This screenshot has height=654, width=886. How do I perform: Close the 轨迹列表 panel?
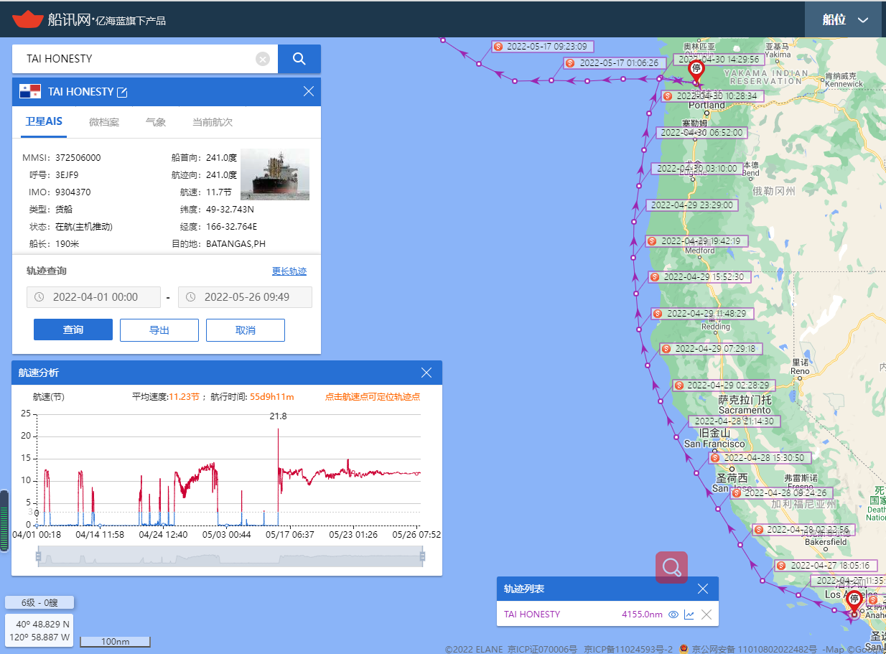tap(703, 589)
